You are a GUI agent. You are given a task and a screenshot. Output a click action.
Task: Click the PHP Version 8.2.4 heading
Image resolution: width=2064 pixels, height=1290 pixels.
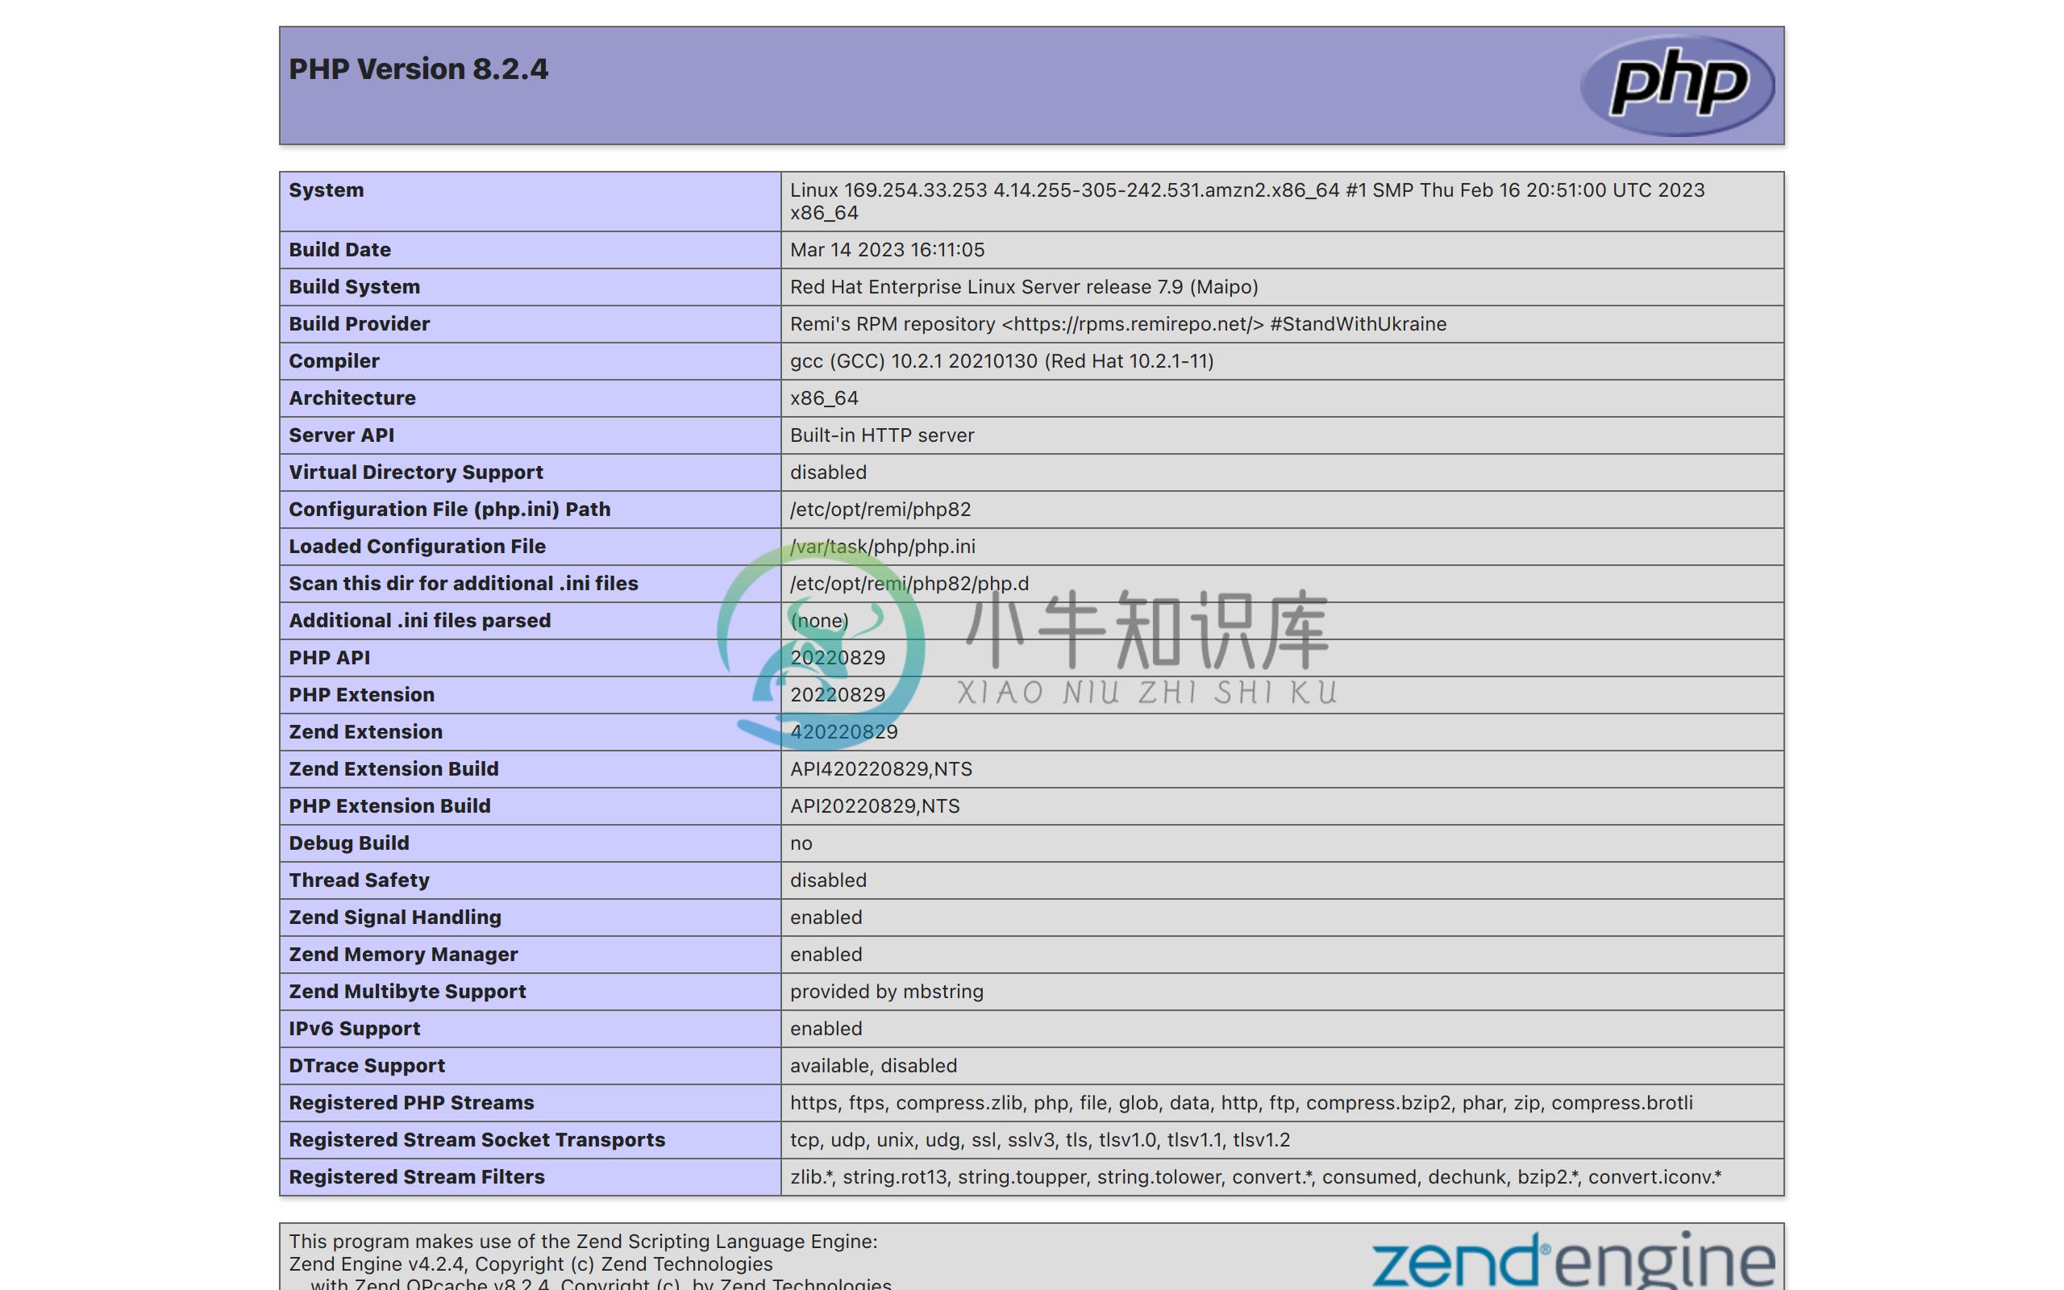pos(418,69)
